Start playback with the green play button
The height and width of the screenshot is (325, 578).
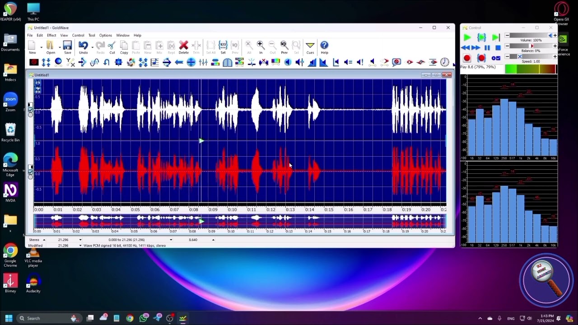[467, 38]
